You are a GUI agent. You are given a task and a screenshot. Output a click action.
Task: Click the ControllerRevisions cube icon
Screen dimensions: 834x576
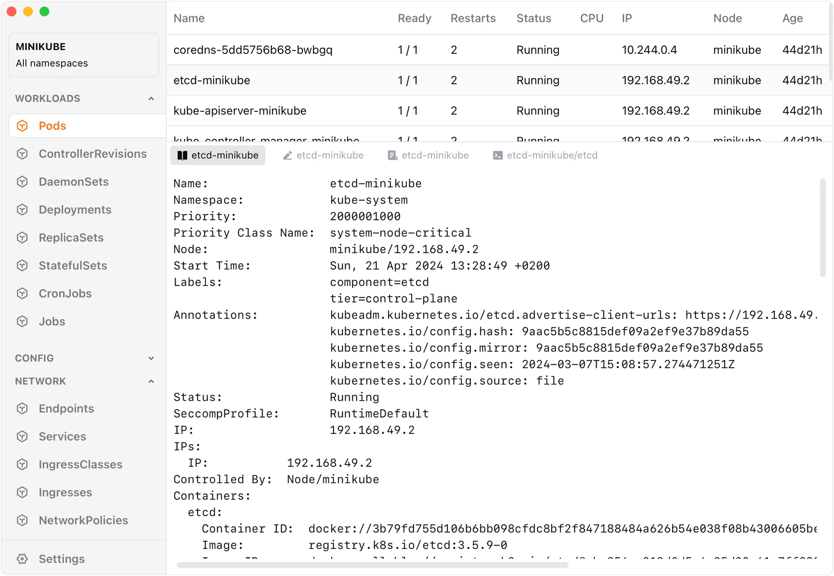[x=22, y=153]
